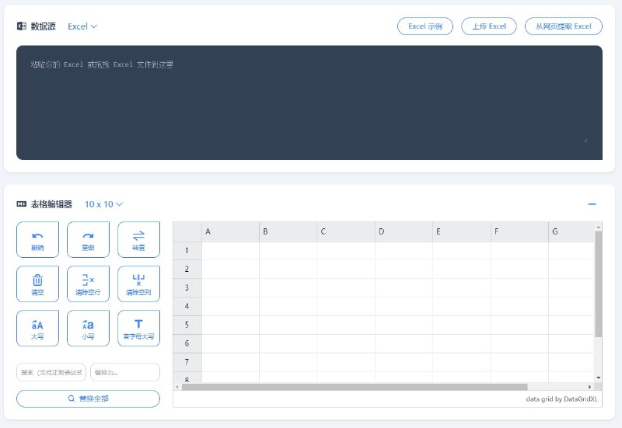The width and height of the screenshot is (622, 428).
Task: Click the Excel 示例 button
Action: coord(425,26)
